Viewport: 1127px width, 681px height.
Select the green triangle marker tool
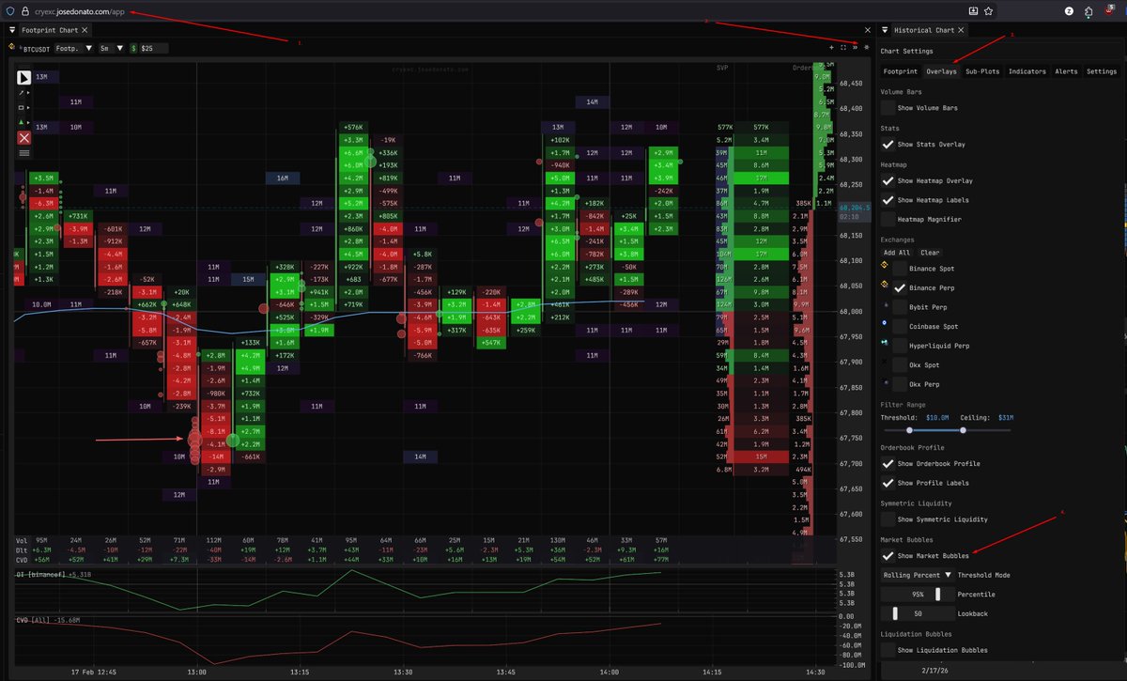(22, 122)
